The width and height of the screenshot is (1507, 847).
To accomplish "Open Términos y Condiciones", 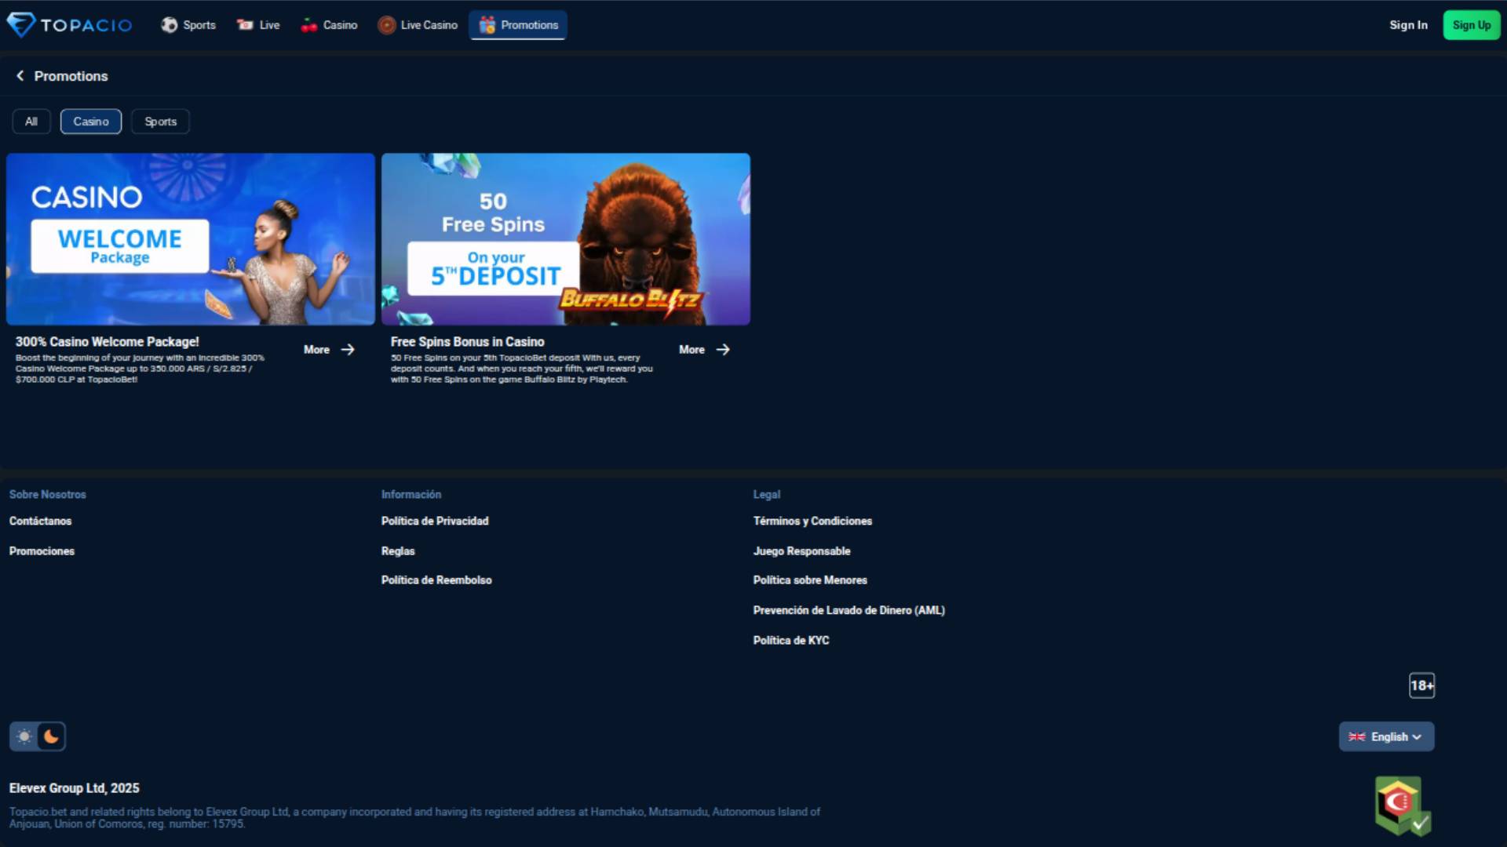I will click(x=812, y=521).
